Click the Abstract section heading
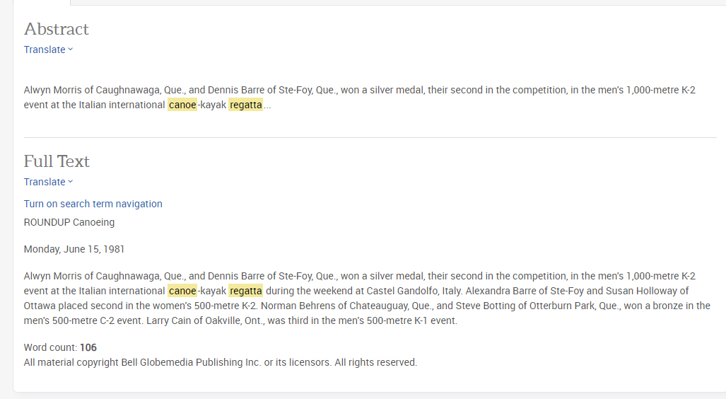The height and width of the screenshot is (399, 726). tap(56, 29)
